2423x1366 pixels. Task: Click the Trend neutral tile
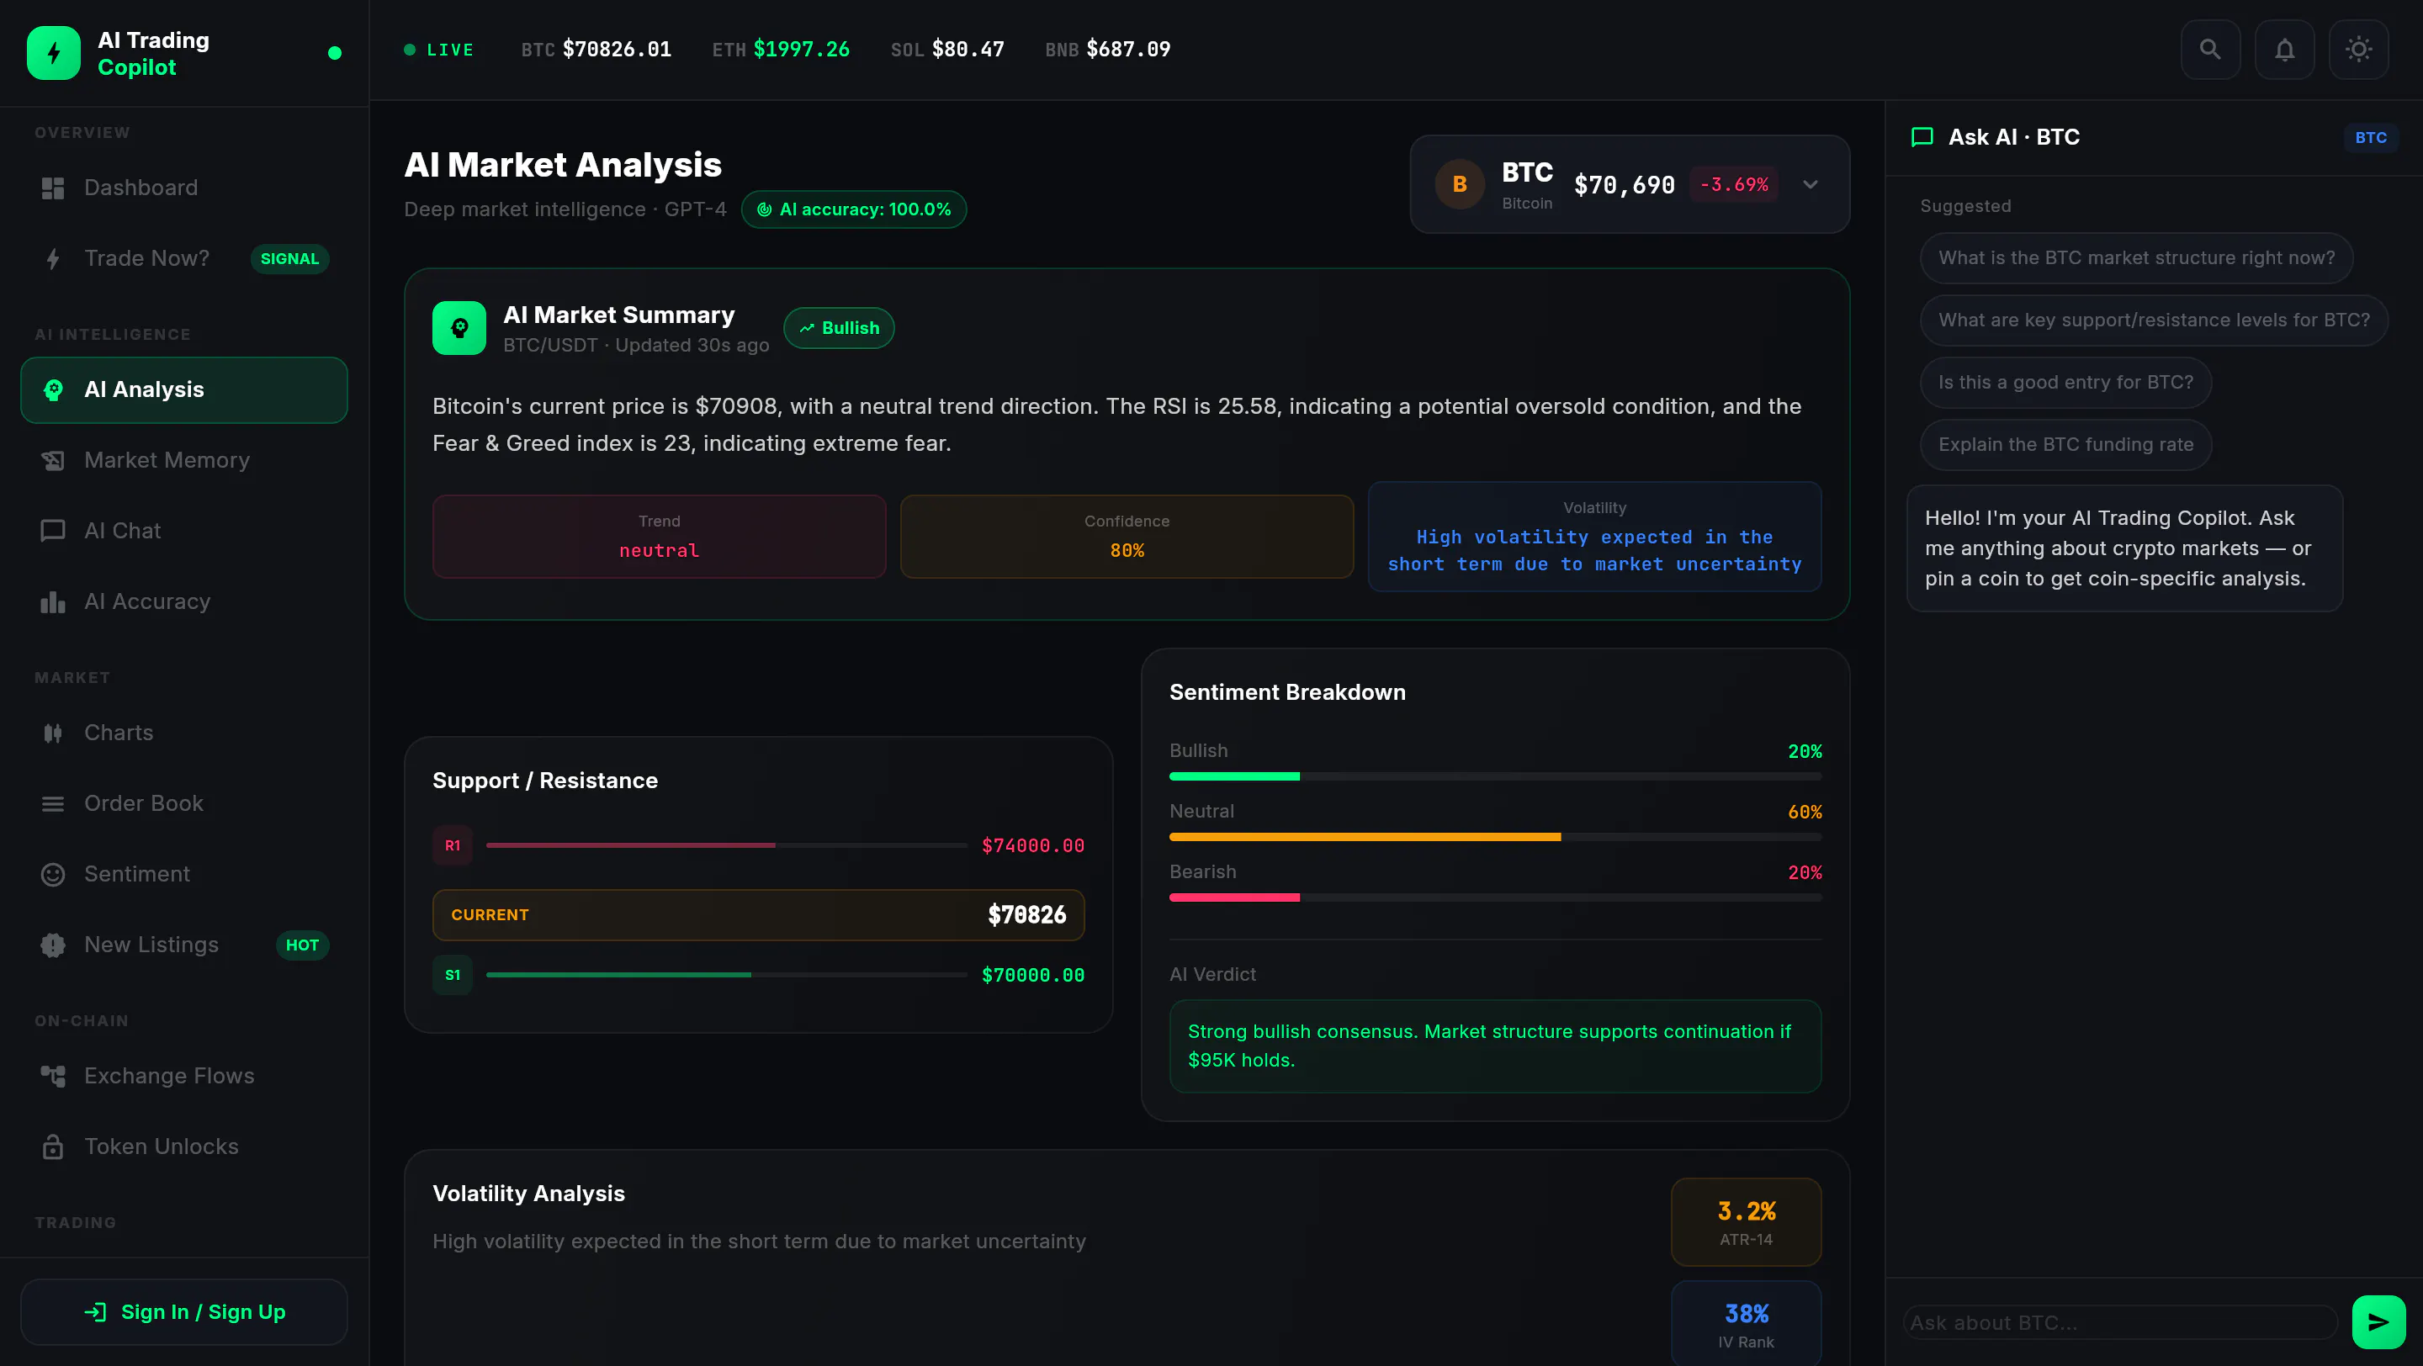[660, 536]
